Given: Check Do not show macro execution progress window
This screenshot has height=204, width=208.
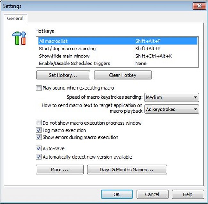Looking at the screenshot, I should (x=39, y=123).
